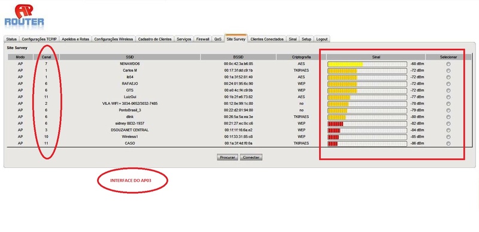479x232 pixels.
Task: Select radio button for RAFAEJO network
Action: click(448, 83)
